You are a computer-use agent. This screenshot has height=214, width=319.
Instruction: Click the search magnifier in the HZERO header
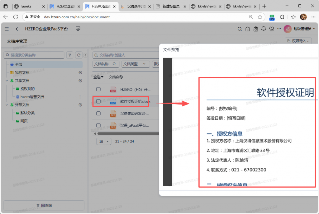[x=240, y=29]
